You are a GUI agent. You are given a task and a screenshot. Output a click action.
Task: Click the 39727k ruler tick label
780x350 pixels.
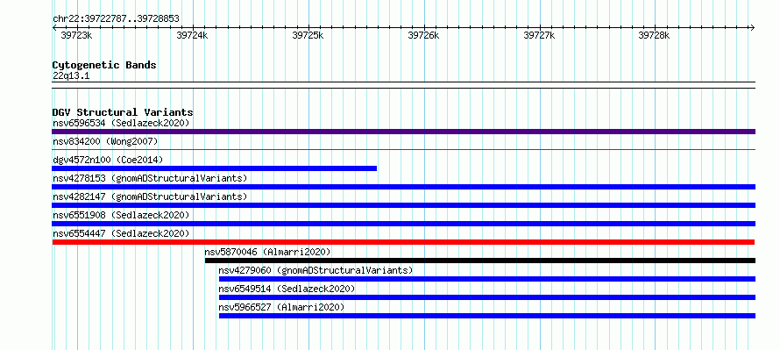(x=539, y=35)
